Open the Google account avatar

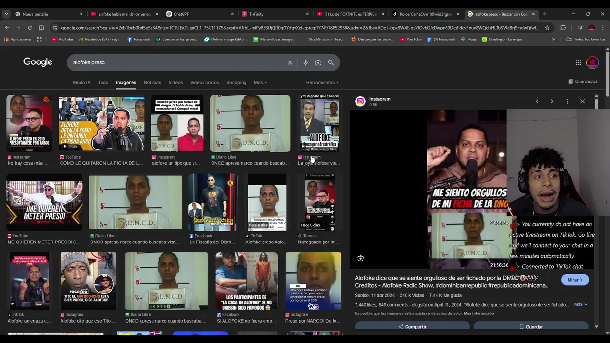(x=592, y=62)
